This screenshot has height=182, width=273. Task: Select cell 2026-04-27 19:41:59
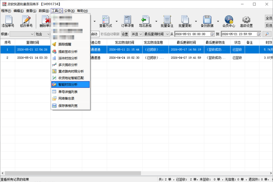pos(186,58)
